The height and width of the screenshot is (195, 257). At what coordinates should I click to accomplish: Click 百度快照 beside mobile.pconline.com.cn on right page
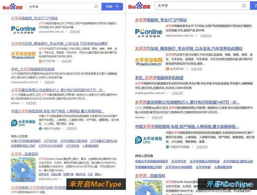pos(177,93)
